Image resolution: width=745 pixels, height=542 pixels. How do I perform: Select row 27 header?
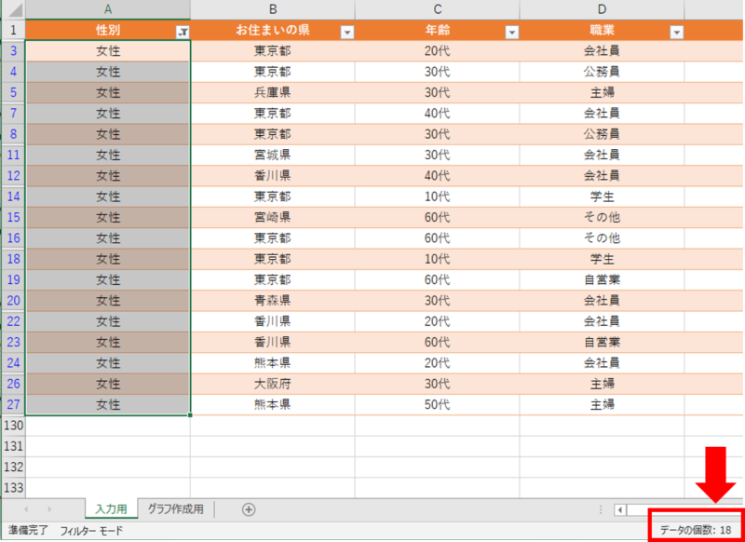click(13, 405)
